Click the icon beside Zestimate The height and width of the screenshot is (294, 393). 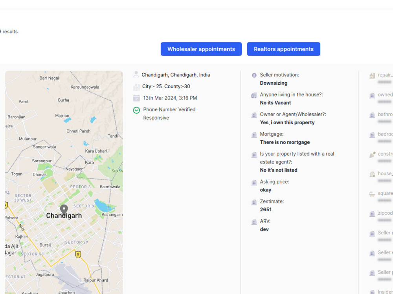point(254,202)
